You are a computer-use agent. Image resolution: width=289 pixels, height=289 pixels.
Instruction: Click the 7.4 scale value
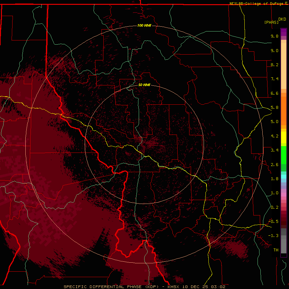click(x=275, y=79)
